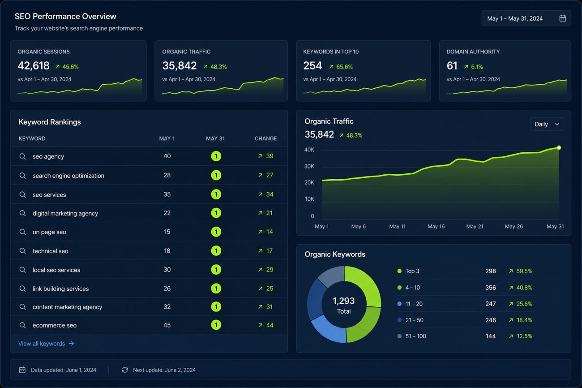Click the 42,618 Organic Sessions value

(x=34, y=66)
